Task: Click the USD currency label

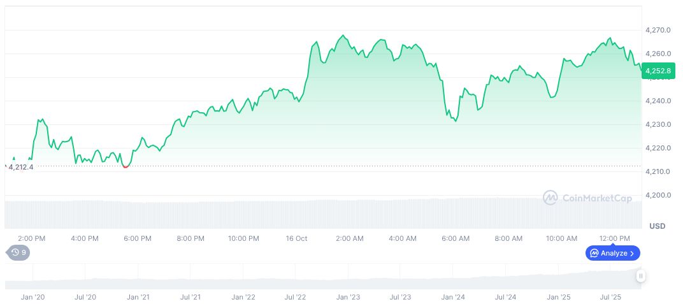Action: tap(657, 226)
